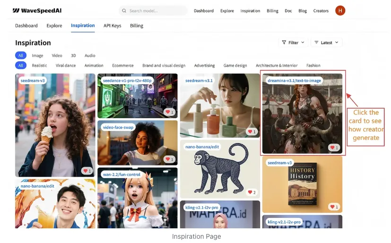This screenshot has width=391, height=243.
Task: Open the user avatar H menu
Action: pos(340,10)
